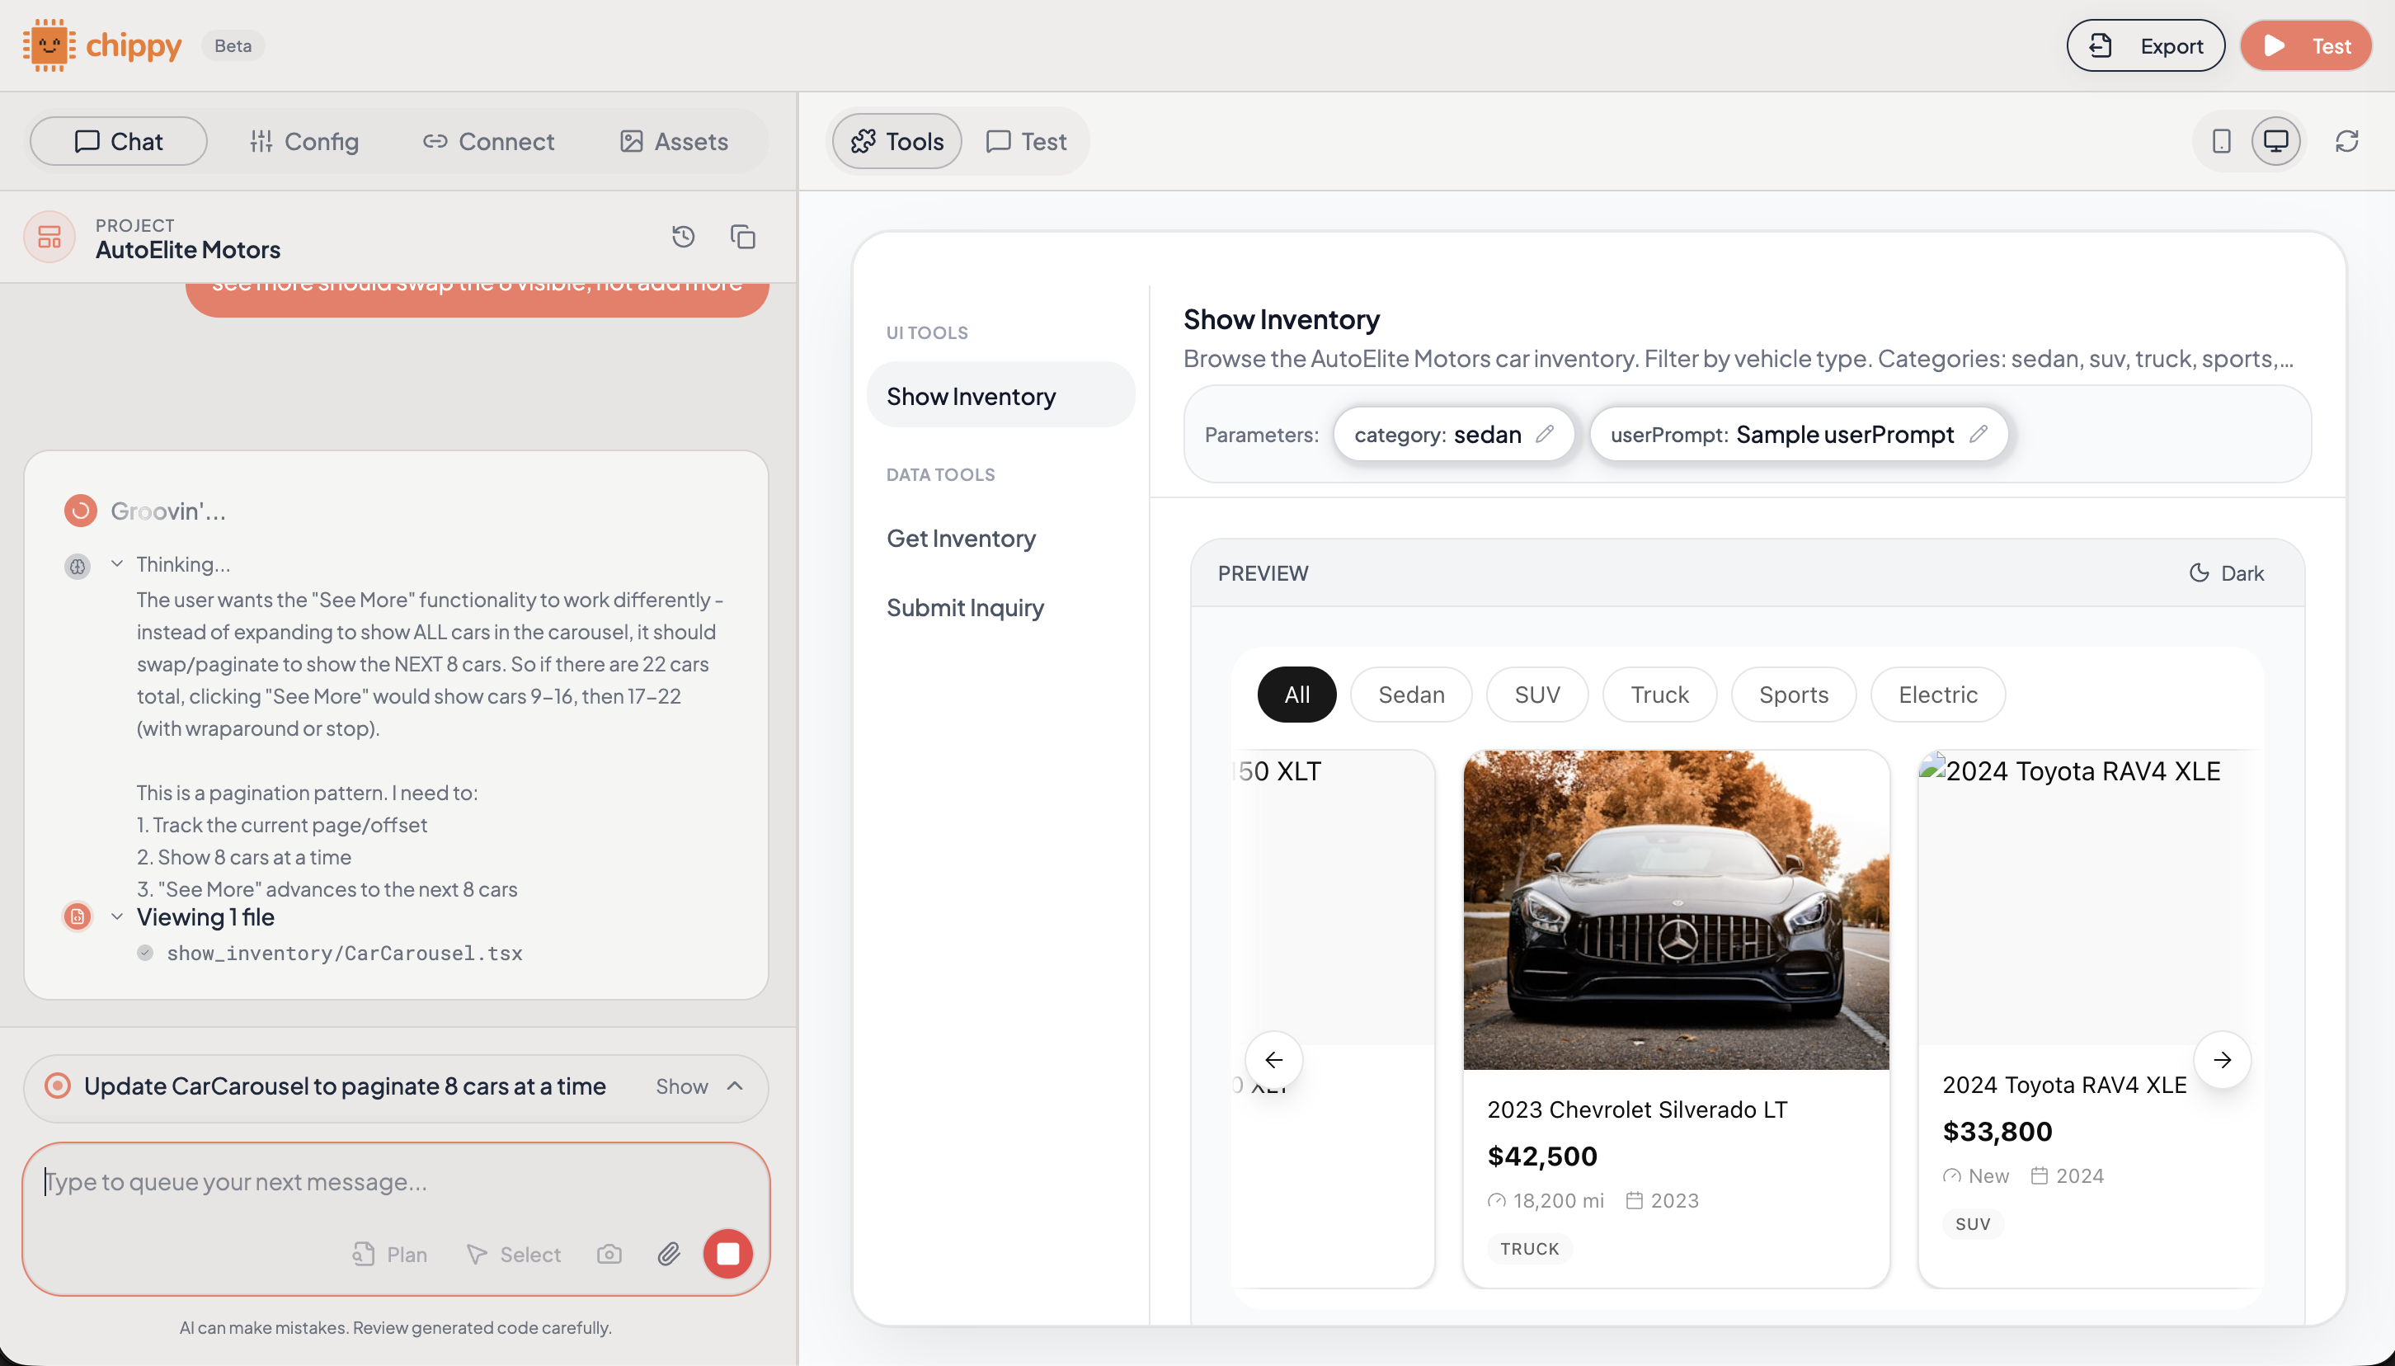Edit the userPrompt parameter pencil

(x=1979, y=435)
